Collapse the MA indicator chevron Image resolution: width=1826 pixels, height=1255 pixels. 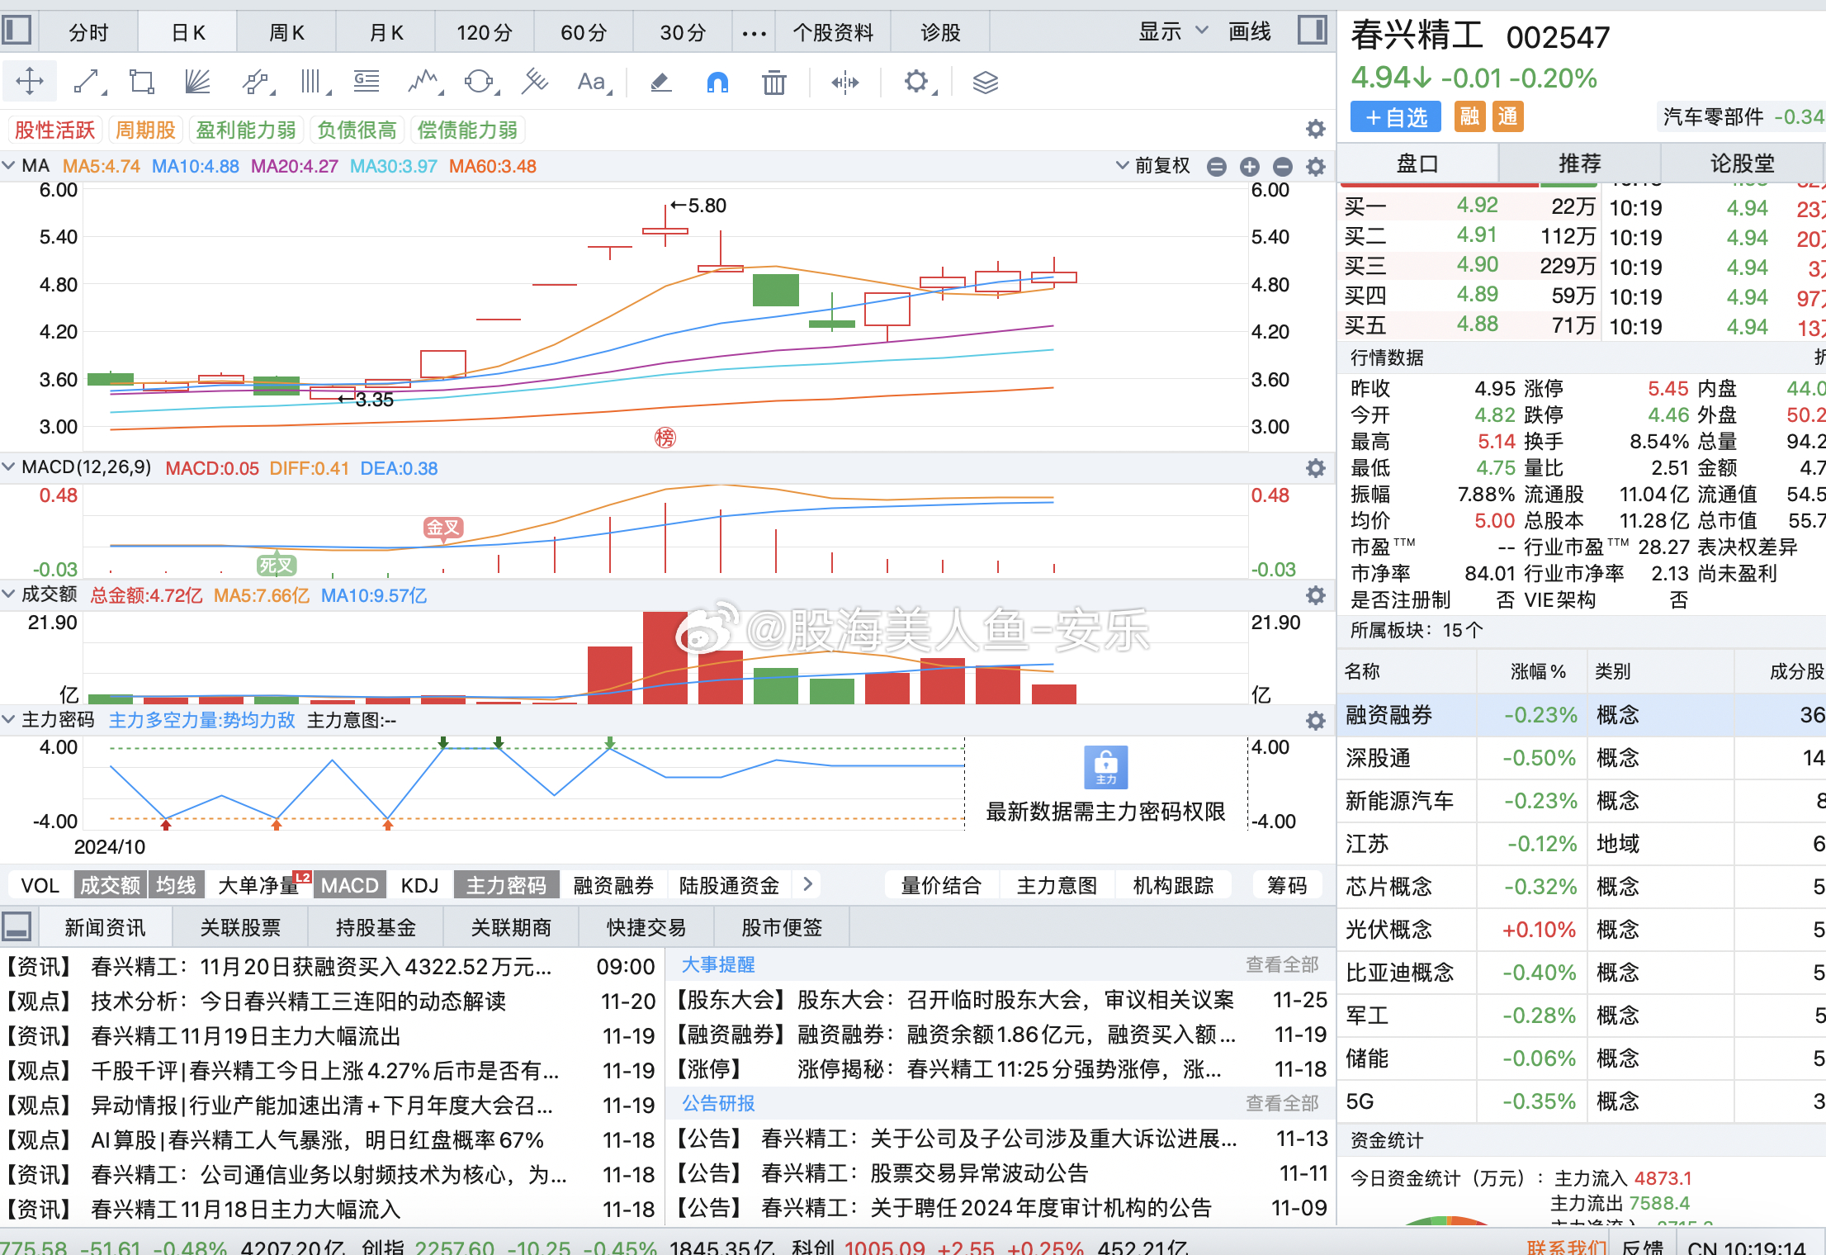click(9, 166)
